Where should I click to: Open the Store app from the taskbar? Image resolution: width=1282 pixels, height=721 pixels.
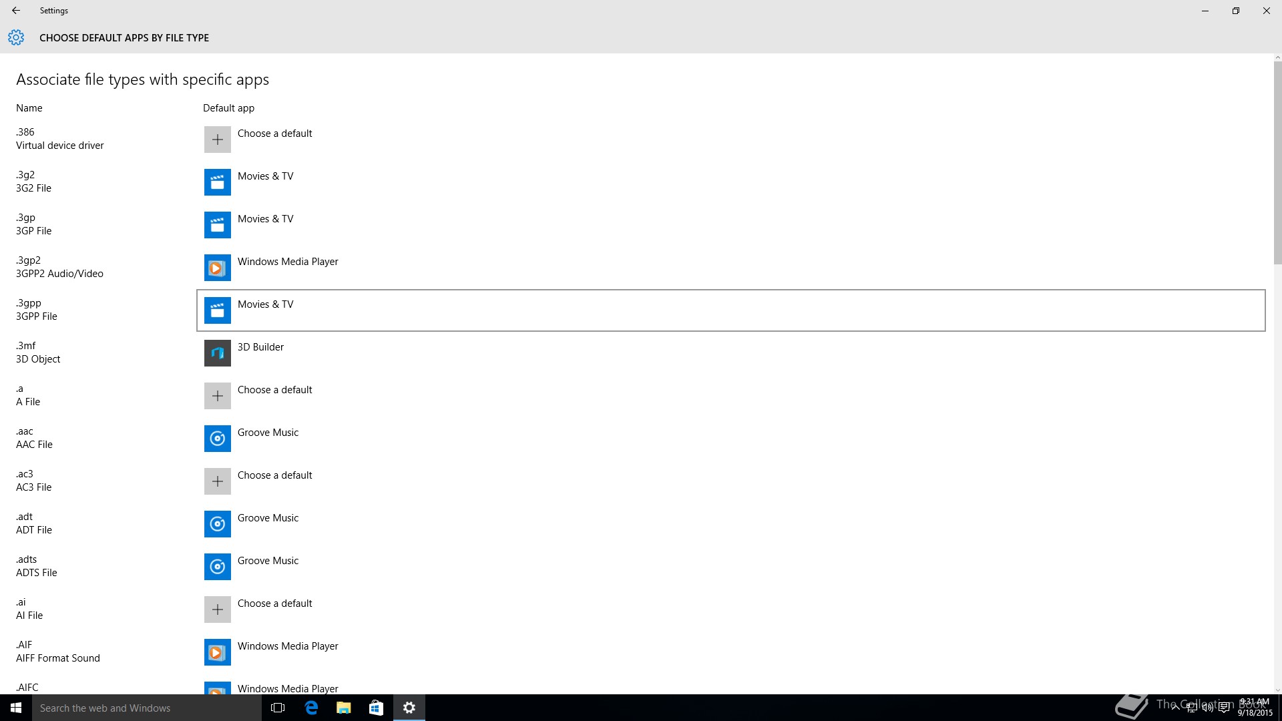[376, 708]
